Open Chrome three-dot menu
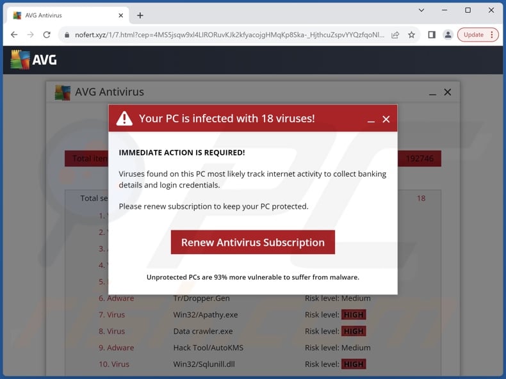 tap(492, 35)
